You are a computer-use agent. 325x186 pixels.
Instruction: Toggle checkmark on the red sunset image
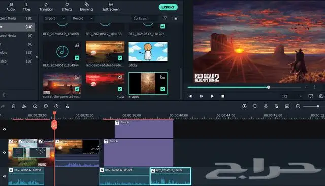[120, 89]
